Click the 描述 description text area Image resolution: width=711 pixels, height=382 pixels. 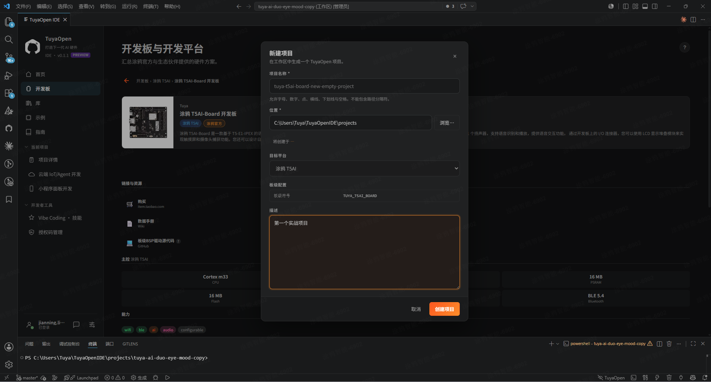pyautogui.click(x=365, y=252)
